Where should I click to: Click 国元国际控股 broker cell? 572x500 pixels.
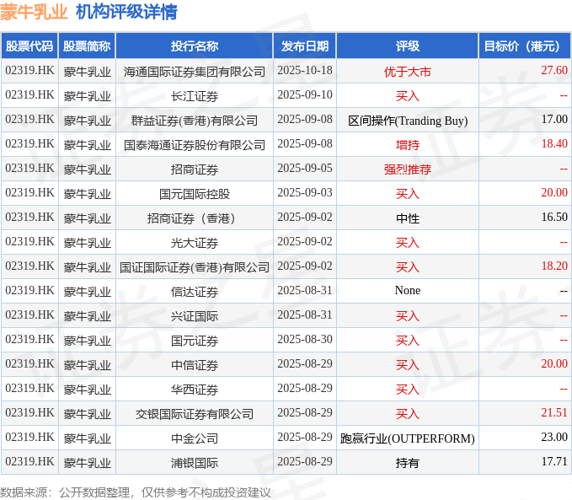[x=195, y=194]
